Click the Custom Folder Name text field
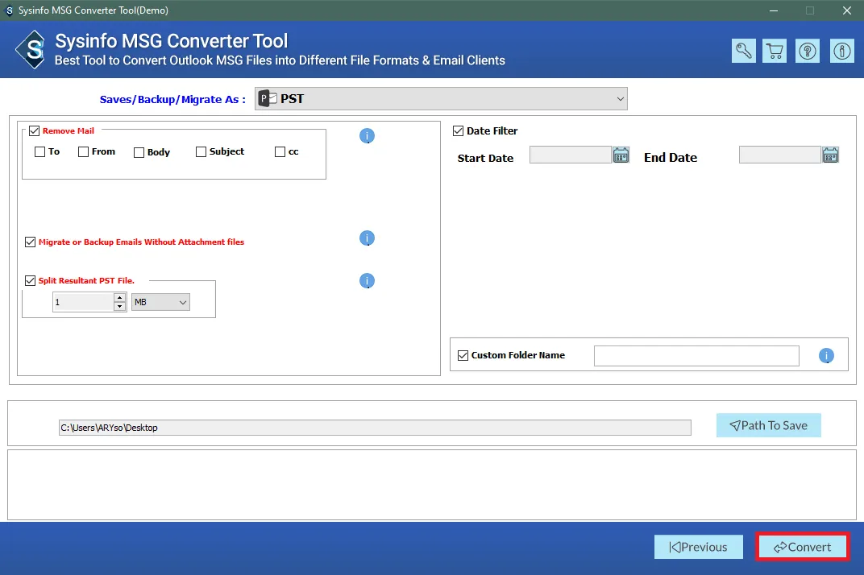The image size is (864, 575). tap(696, 355)
